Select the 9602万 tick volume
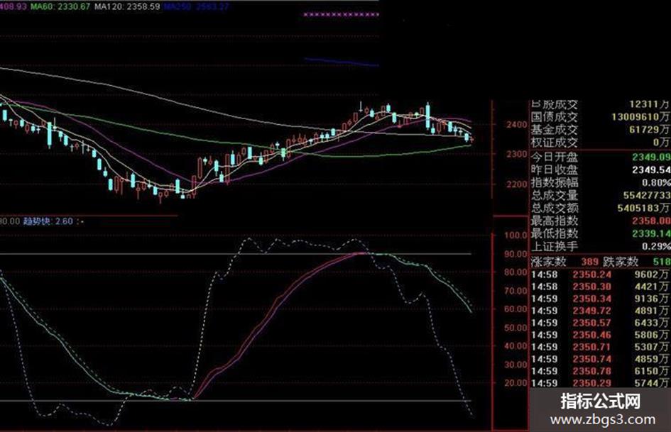This screenshot has height=432, width=671. point(652,275)
